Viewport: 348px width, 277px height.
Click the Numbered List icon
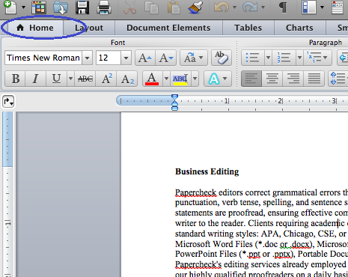click(x=284, y=58)
